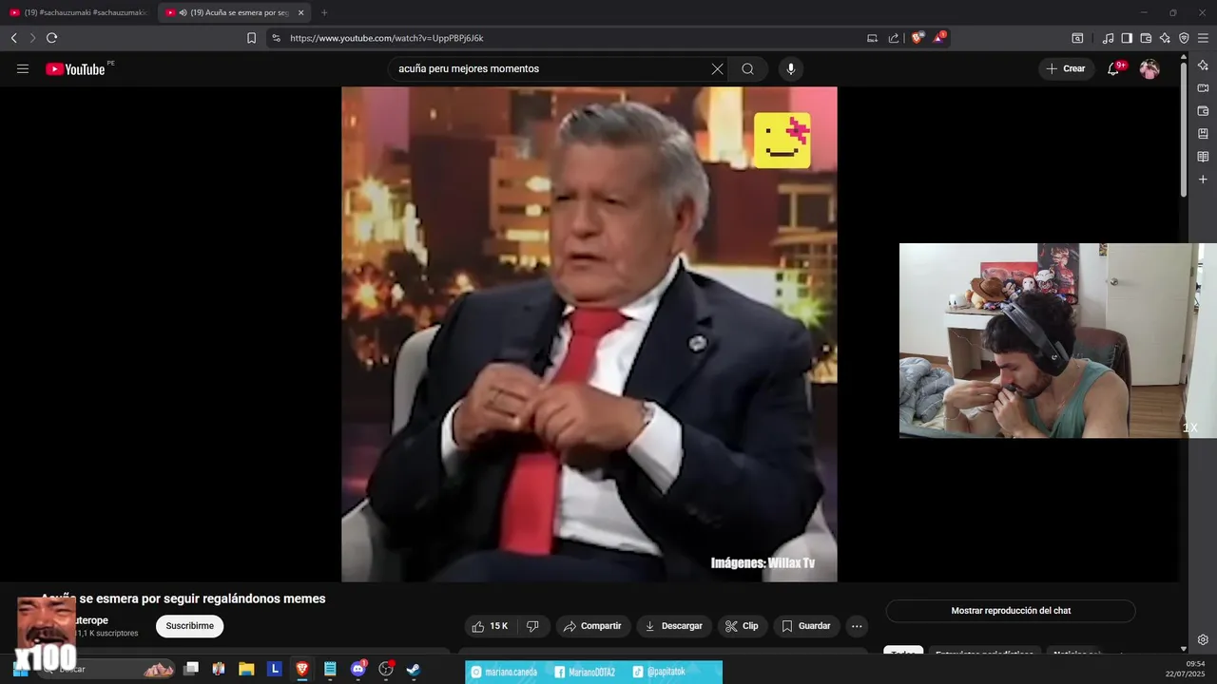Open File Explorer from the taskbar

tap(246, 669)
